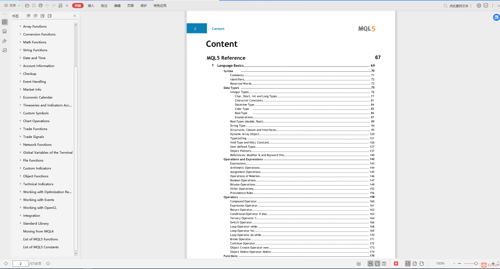Click the page number input box
This screenshot has width=500, height=269.
point(21,263)
